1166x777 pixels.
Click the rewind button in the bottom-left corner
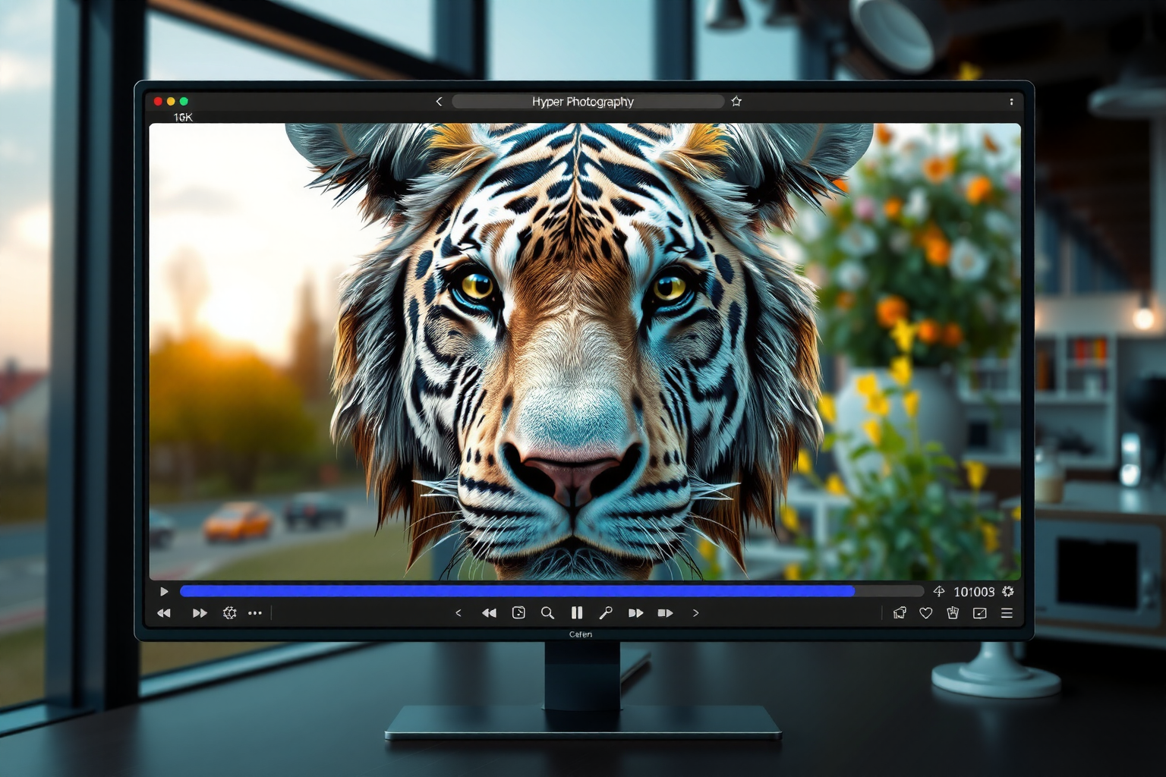click(164, 613)
